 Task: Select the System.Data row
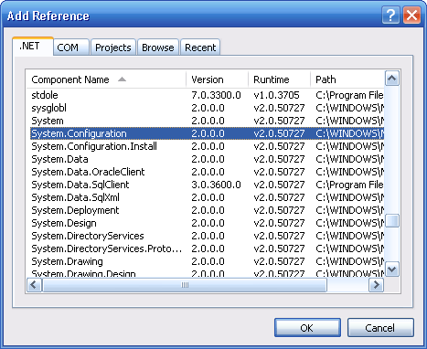[x=207, y=159]
